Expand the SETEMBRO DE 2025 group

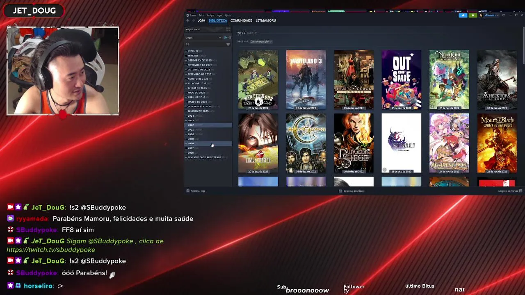pos(186,74)
